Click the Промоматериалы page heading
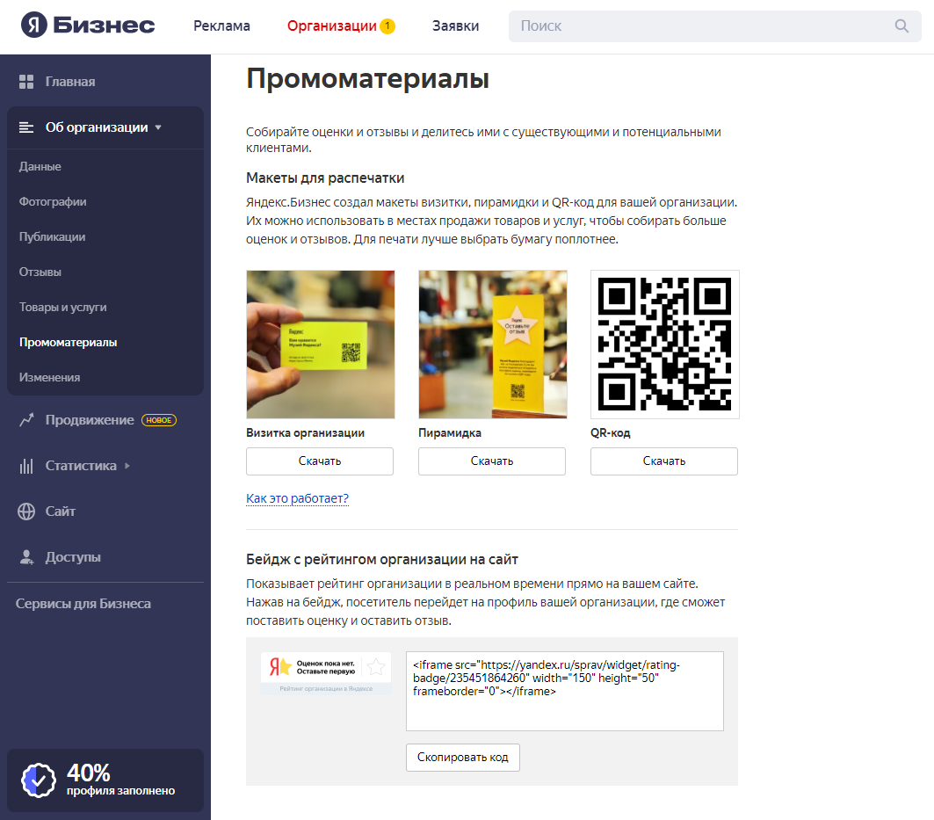 [367, 79]
